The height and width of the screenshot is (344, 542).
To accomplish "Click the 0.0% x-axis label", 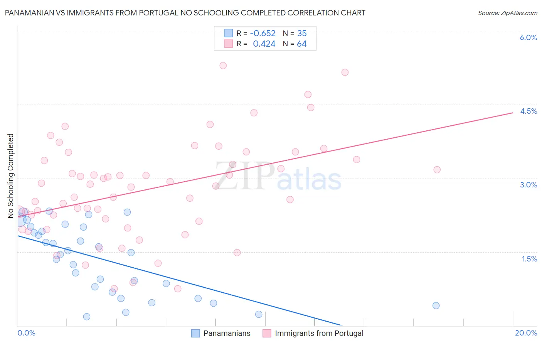I will click(x=26, y=333).
